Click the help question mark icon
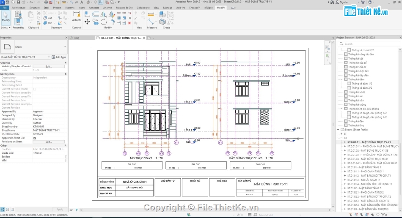 370,2
